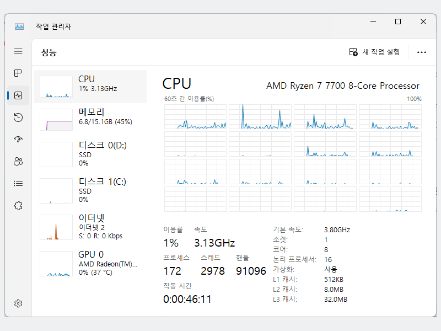Click the 디스크 1(C:) mini graph thumbnail

point(56,191)
